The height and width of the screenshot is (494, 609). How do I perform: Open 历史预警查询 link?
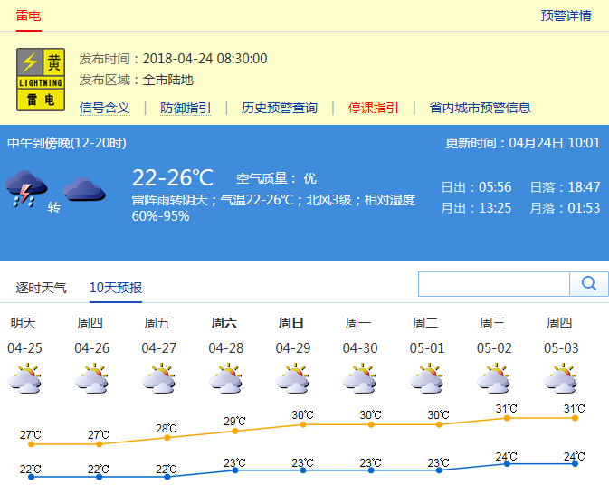pos(279,108)
